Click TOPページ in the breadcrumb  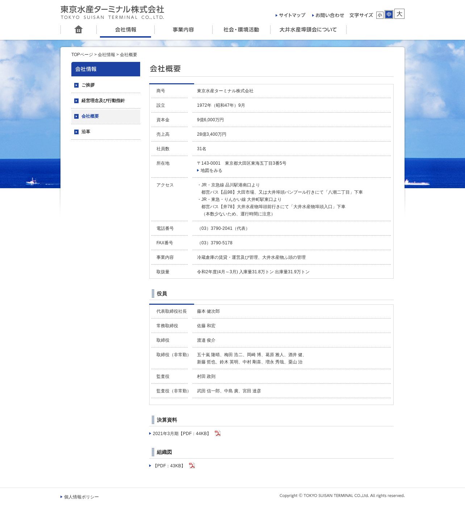[x=82, y=55]
